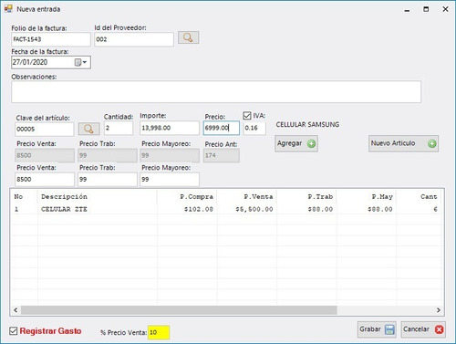Click the editable Precio Venta field 8500

pyautogui.click(x=45, y=180)
